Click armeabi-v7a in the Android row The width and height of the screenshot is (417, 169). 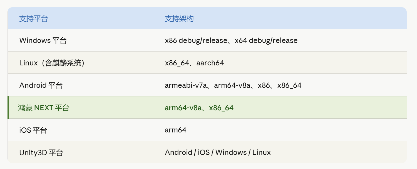186,85
